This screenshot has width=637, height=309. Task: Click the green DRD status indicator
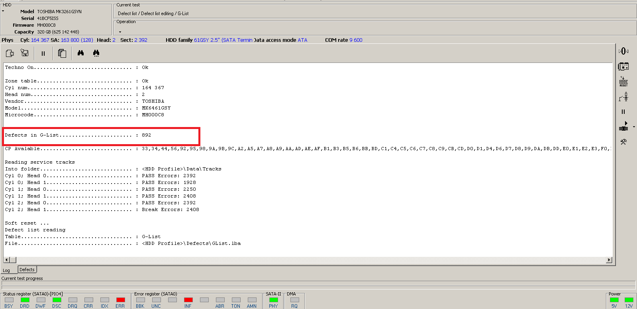pos(25,300)
